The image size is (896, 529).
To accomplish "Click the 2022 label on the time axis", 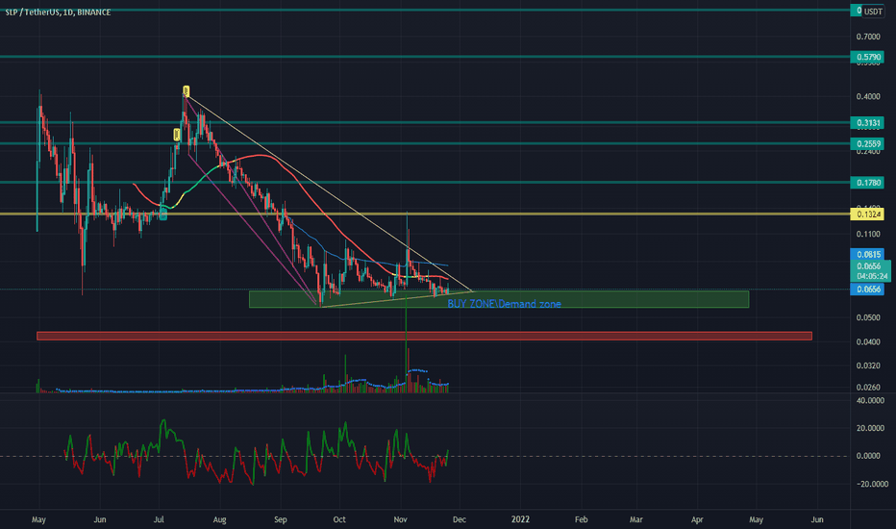I will 520,519.
